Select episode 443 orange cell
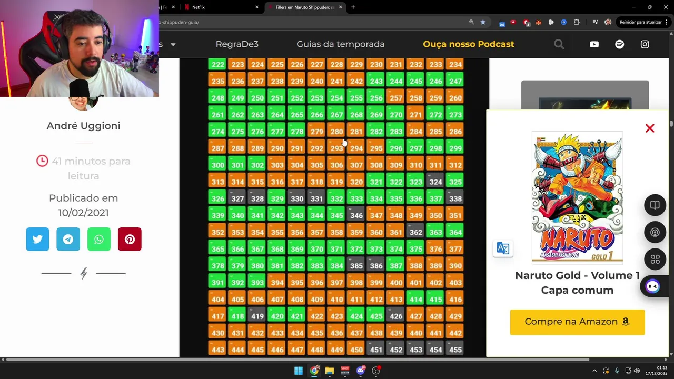Image resolution: width=674 pixels, height=379 pixels. coord(217,350)
